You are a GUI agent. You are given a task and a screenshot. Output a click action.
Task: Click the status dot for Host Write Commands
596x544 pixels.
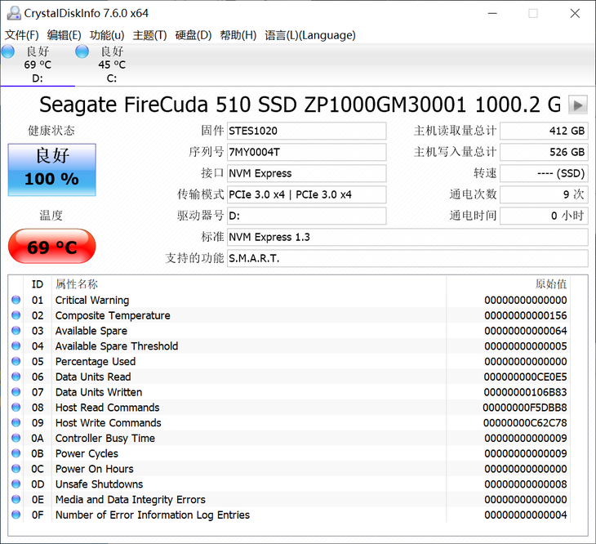[16, 423]
